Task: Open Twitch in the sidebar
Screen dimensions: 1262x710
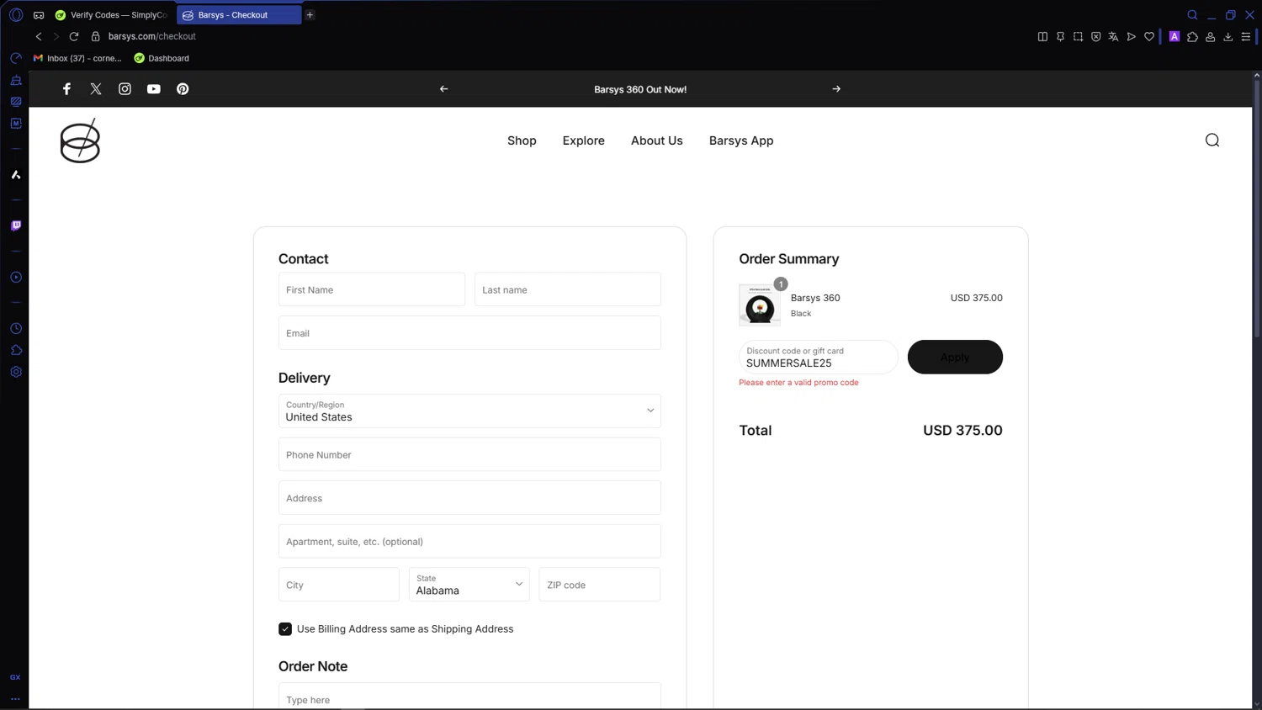Action: click(16, 225)
